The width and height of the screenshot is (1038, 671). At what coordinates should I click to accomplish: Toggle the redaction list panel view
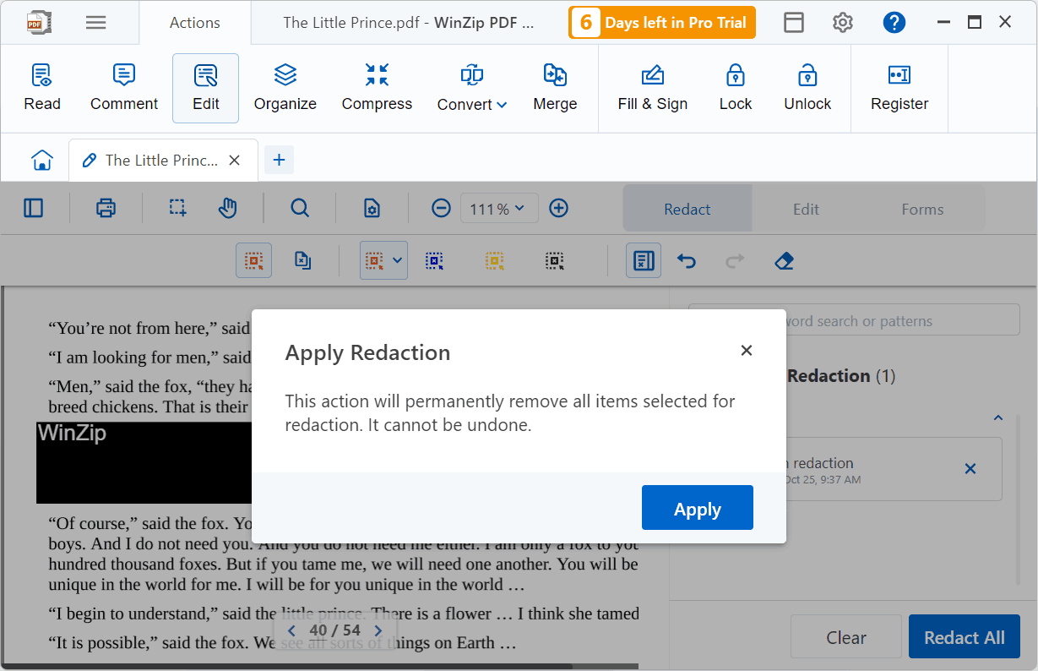point(643,260)
